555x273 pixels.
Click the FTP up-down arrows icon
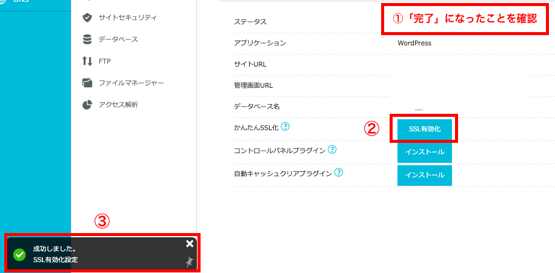pyautogui.click(x=87, y=61)
